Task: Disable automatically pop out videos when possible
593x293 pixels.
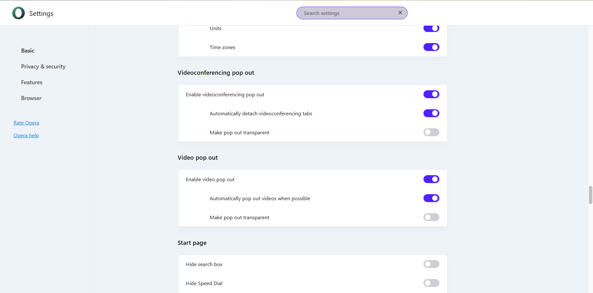Action: click(x=431, y=198)
